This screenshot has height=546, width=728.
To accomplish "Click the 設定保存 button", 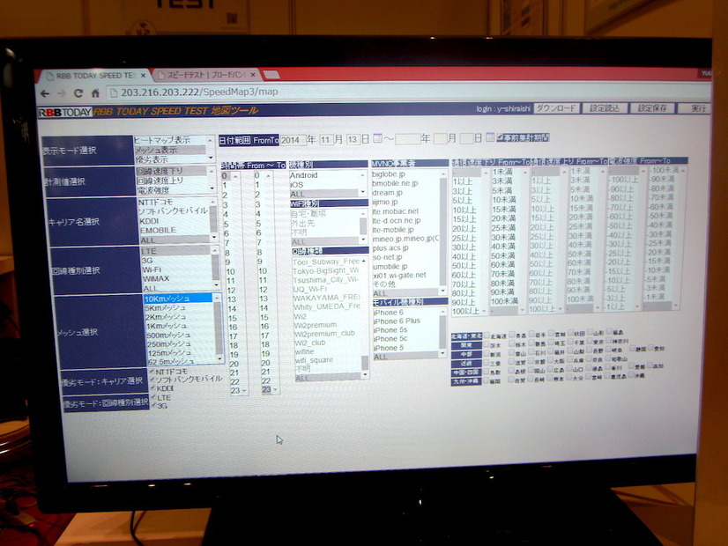I will coord(652,108).
